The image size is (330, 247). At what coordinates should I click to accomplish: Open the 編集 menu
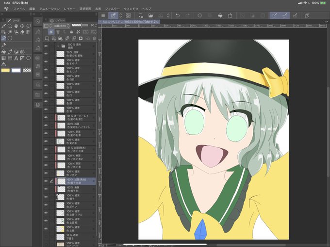[32, 9]
